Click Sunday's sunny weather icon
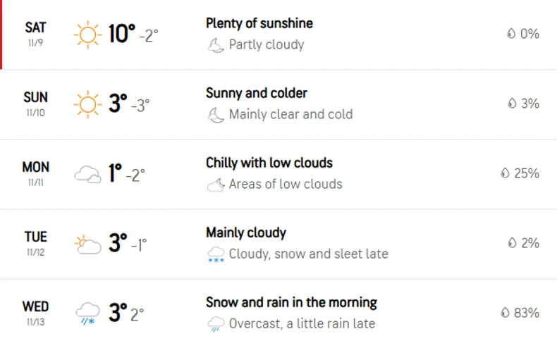557x348 pixels. 88,104
